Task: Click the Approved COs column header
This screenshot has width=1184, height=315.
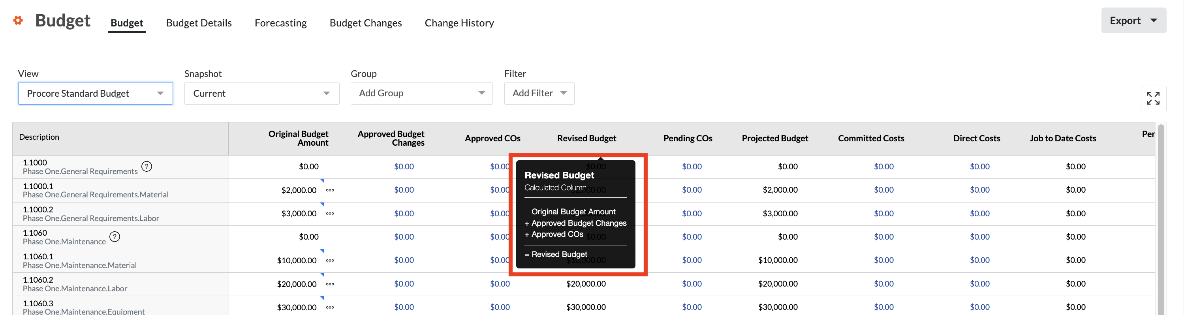Action: click(x=492, y=138)
